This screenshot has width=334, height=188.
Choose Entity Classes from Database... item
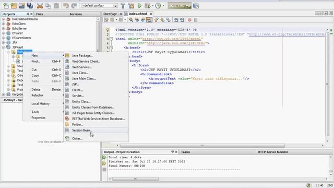coord(96,108)
